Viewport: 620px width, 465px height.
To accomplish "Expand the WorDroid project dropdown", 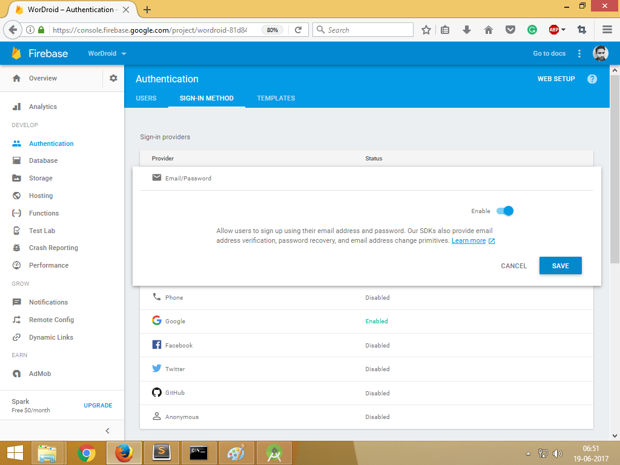I will [107, 53].
